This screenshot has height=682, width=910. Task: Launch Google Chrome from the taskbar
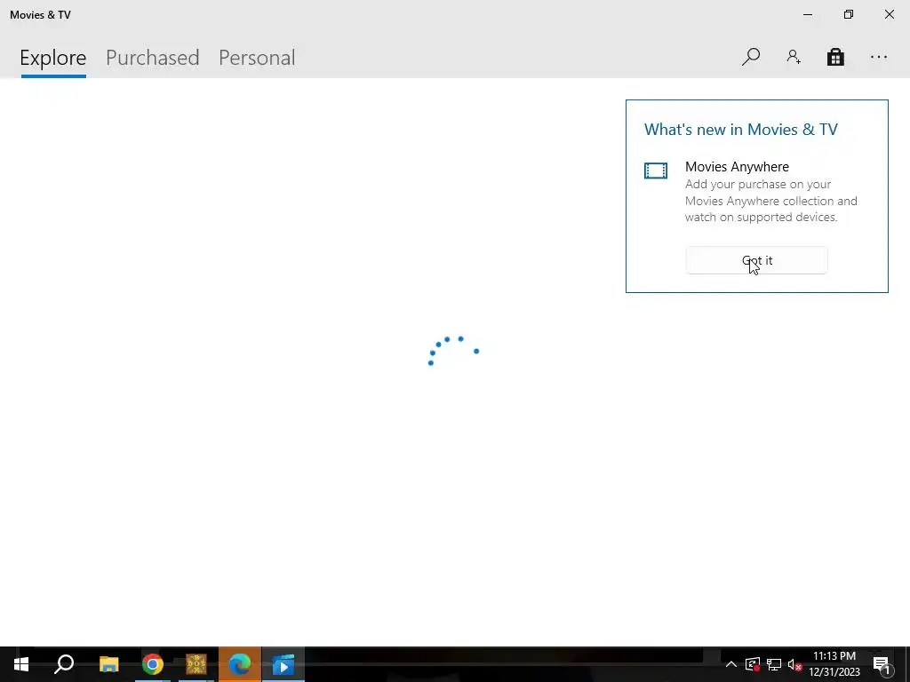pos(153,664)
